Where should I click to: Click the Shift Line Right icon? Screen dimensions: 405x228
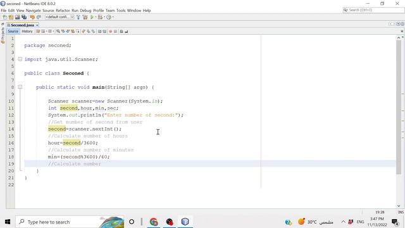click(x=104, y=31)
